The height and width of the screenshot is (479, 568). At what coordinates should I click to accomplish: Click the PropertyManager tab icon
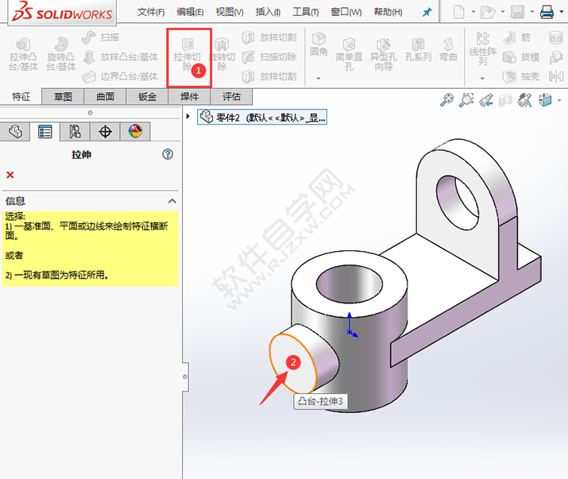(x=45, y=131)
